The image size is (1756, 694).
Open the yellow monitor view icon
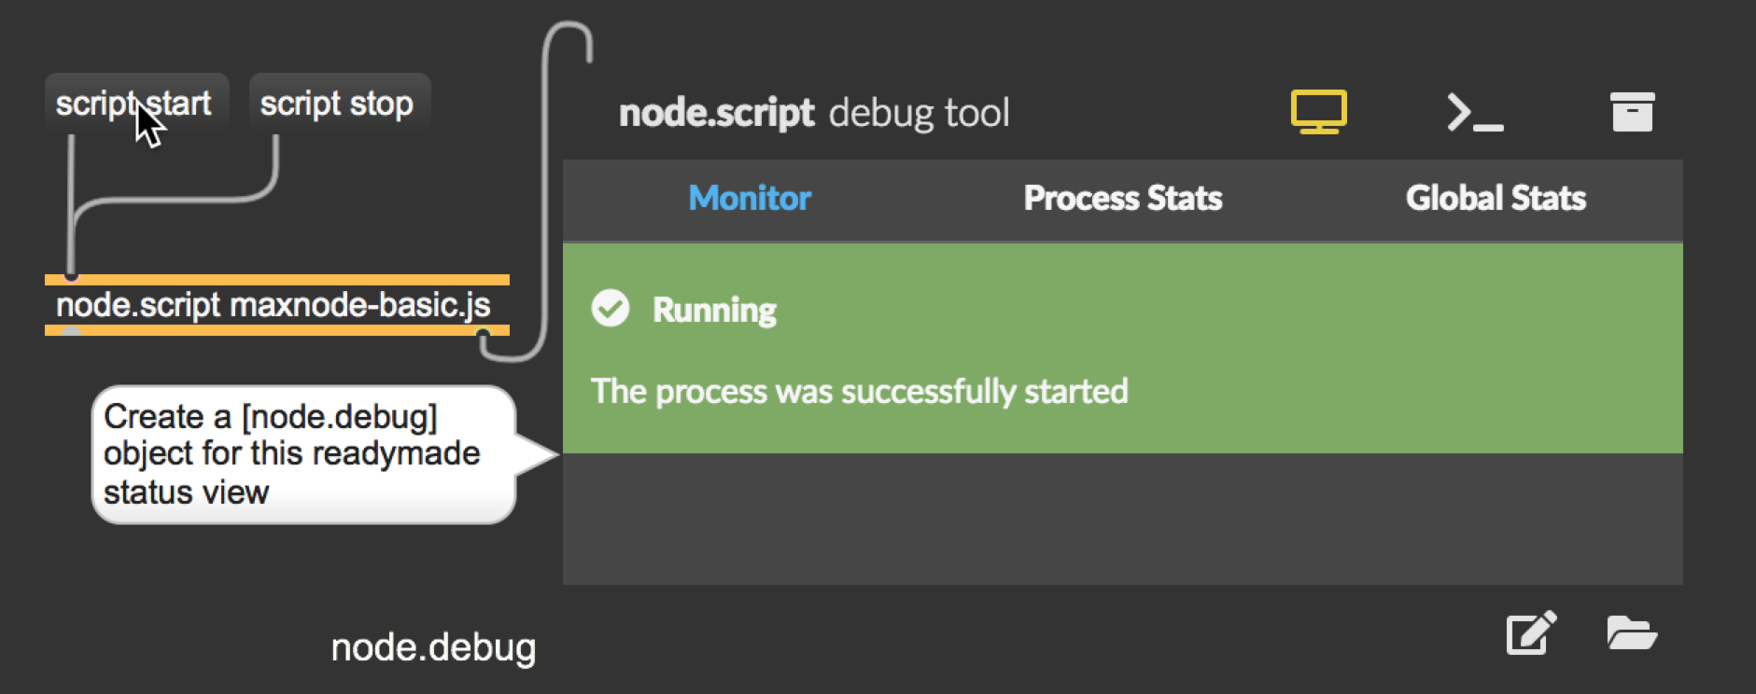[1318, 112]
